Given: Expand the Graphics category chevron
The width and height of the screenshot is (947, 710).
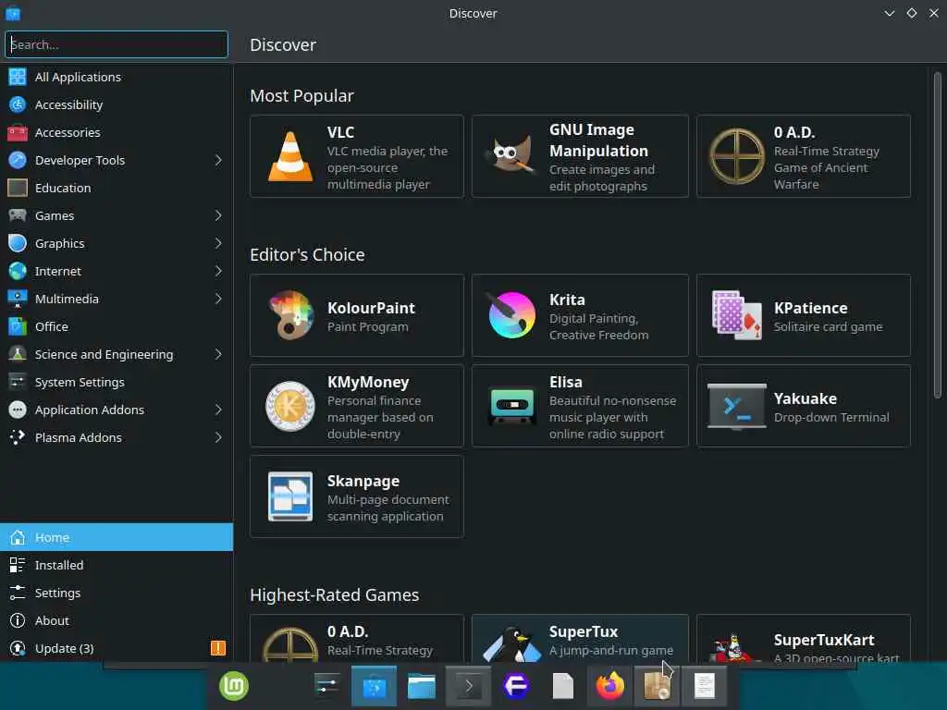Looking at the screenshot, I should point(218,243).
